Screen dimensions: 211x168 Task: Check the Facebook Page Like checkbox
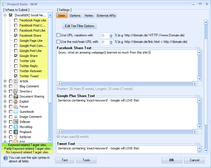point(16,20)
